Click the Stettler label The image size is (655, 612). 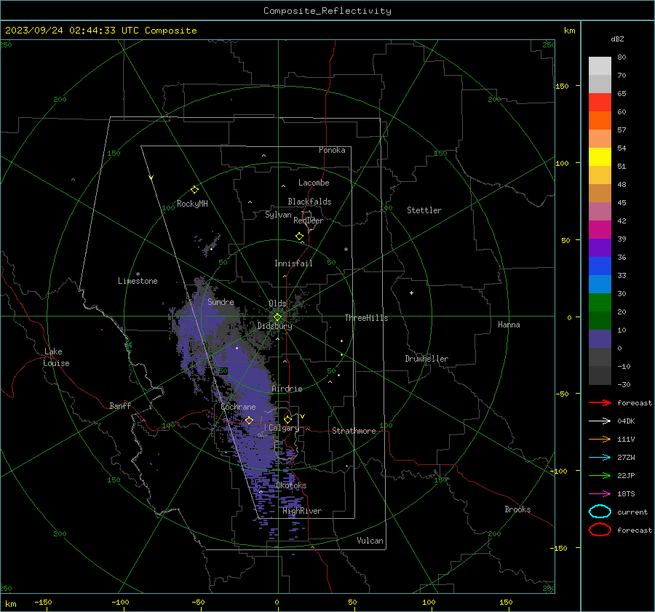(424, 210)
